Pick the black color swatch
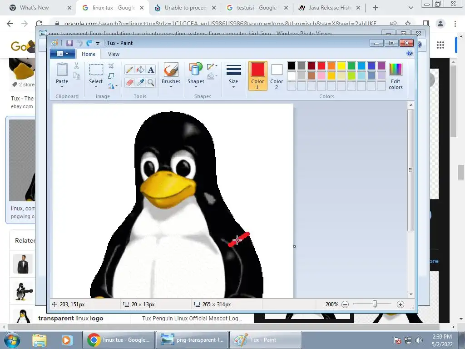Viewport: 465px width, 349px height. [x=291, y=65]
